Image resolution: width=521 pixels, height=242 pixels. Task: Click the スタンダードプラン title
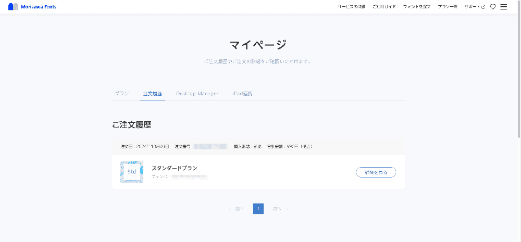[174, 168]
